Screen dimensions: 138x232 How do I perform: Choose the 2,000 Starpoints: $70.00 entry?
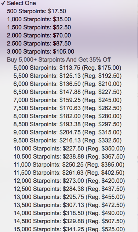[69, 35]
